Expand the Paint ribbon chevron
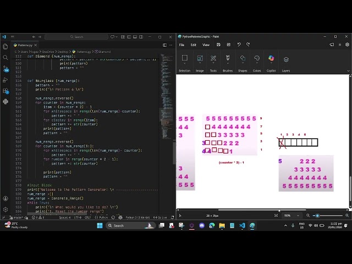Screen dimensions: 352x264 348,71
